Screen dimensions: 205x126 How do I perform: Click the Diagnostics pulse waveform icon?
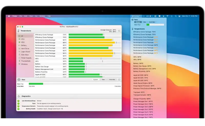19,96
